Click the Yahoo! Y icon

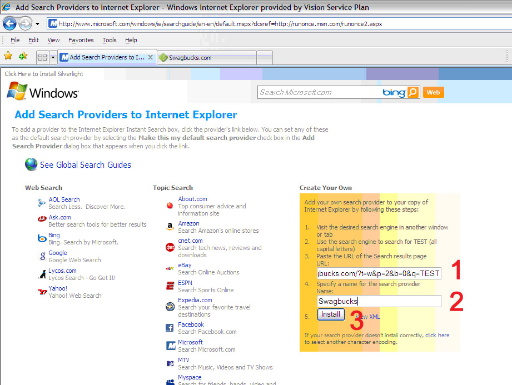click(42, 292)
